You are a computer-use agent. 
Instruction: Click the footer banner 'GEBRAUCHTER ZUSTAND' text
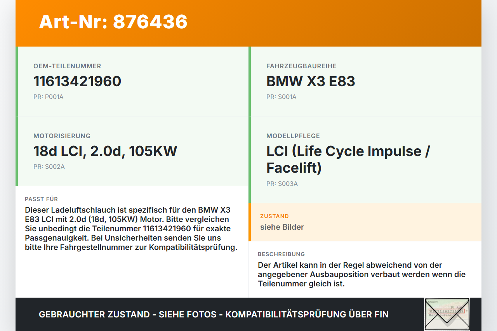[214, 314]
